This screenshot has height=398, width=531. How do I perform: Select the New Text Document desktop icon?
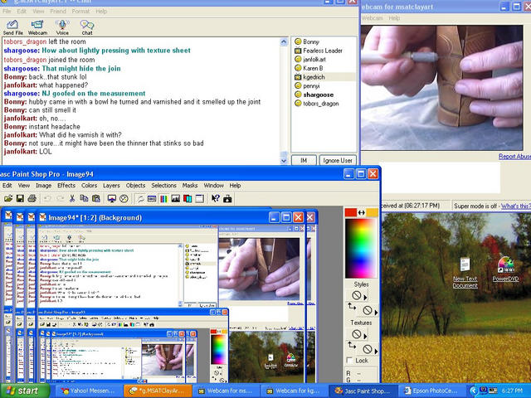click(x=465, y=273)
